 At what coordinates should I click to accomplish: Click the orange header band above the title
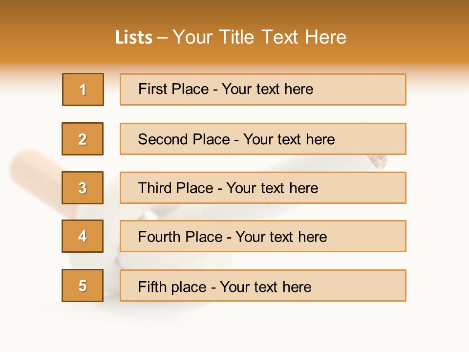coord(234,12)
